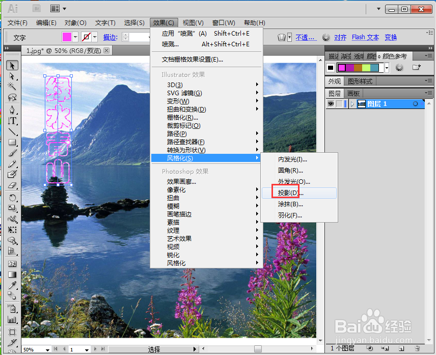This screenshot has height=355, width=436.
Task: Select the Artboard tool
Action: (12, 332)
